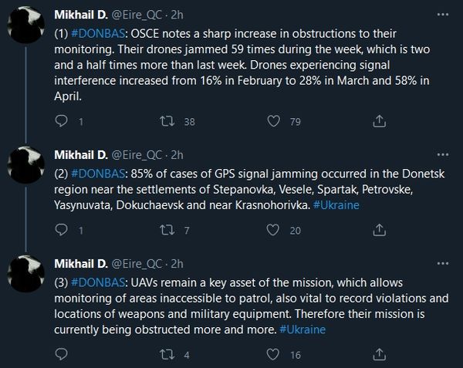
Task: Reply to the third tweet about UAVs
Action: [x=63, y=355]
